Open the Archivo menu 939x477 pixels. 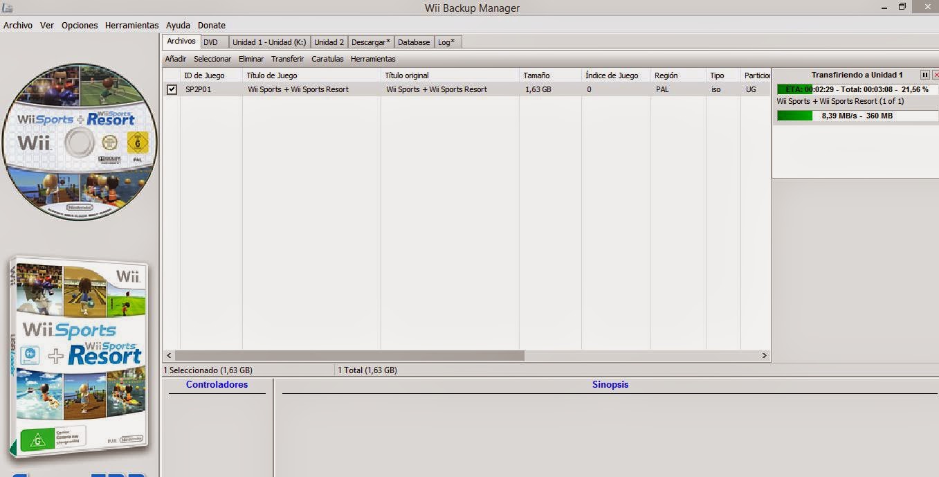17,25
